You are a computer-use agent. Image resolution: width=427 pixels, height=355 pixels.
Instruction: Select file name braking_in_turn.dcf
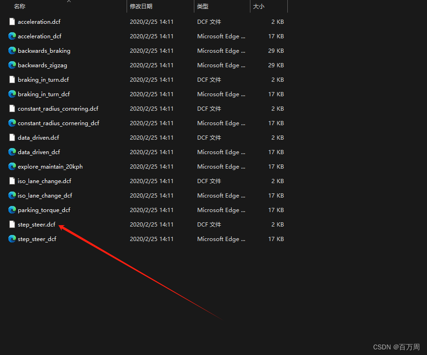(x=43, y=80)
